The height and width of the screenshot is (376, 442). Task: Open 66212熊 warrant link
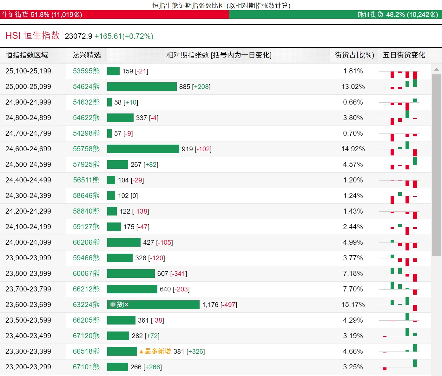pos(86,289)
